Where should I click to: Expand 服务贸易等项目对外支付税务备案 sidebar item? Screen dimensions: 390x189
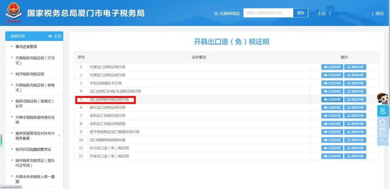point(59,136)
